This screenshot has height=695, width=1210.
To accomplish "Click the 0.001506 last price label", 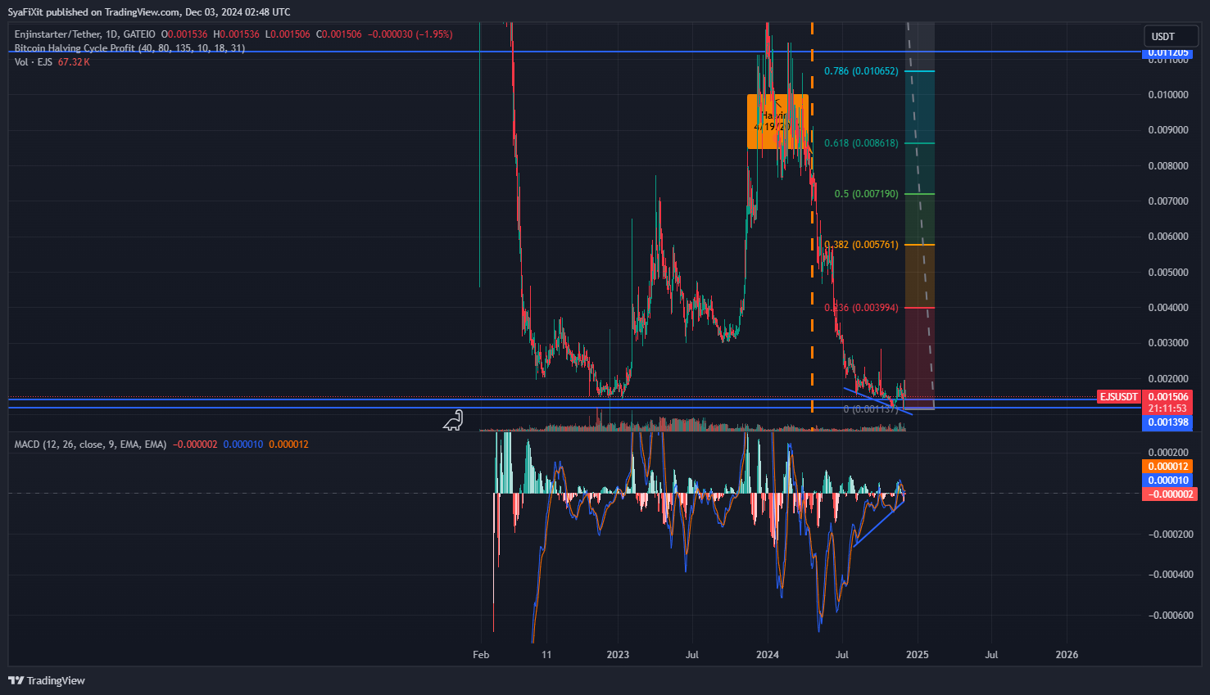I will point(1169,397).
